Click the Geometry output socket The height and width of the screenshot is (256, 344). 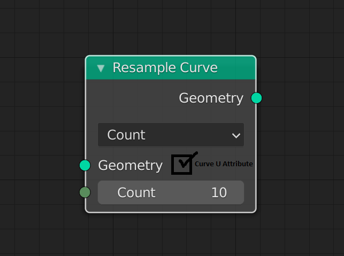pyautogui.click(x=256, y=98)
